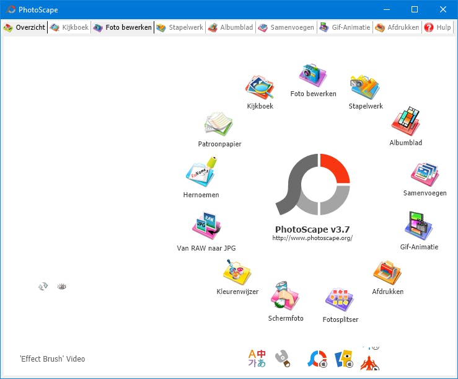The image size is (458, 379).
Task: Open Van RAW naar JPG converter
Action: (206, 226)
